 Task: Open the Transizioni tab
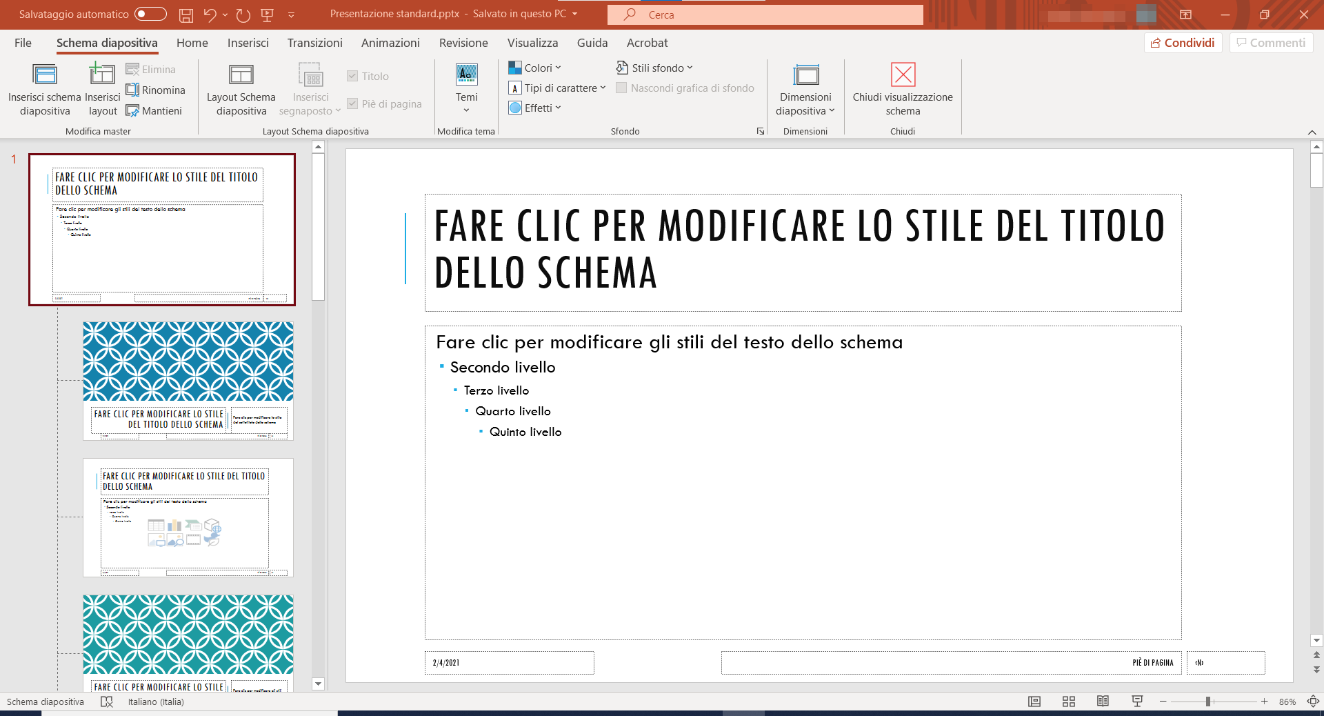314,43
